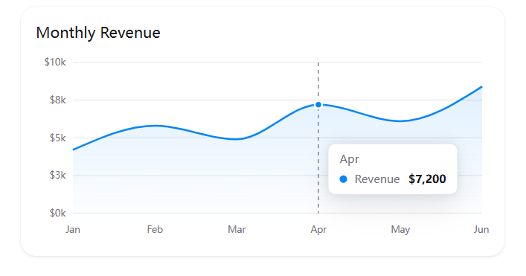Viewport: 526px width, 276px height.
Task: Click the $3k y-axis label
Action: click(58, 175)
